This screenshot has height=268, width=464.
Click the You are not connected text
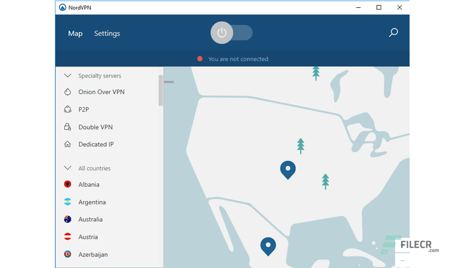tap(238, 59)
